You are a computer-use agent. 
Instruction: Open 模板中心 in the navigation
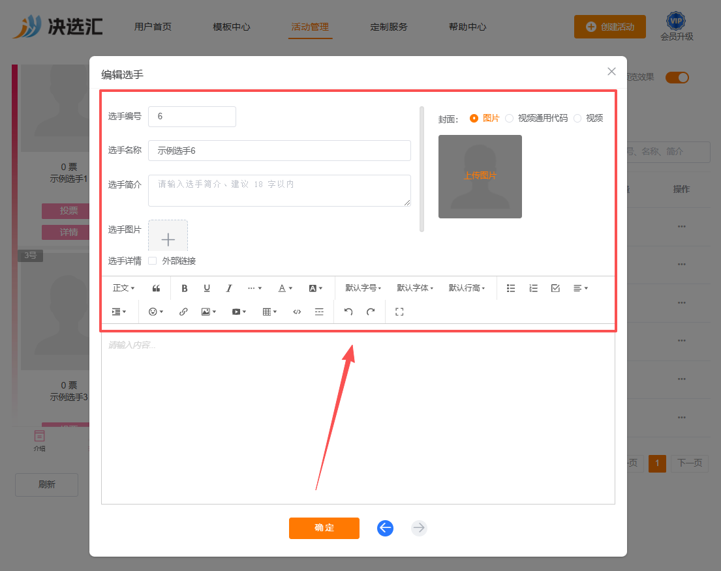click(231, 27)
